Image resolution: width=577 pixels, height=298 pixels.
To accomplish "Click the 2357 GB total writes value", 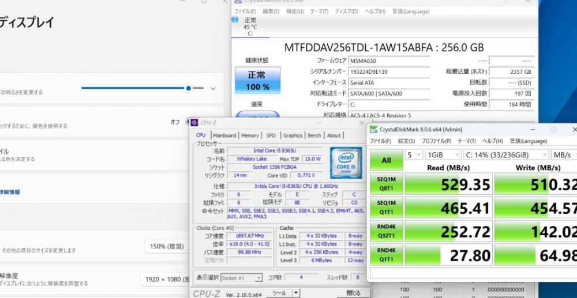I will [511, 71].
